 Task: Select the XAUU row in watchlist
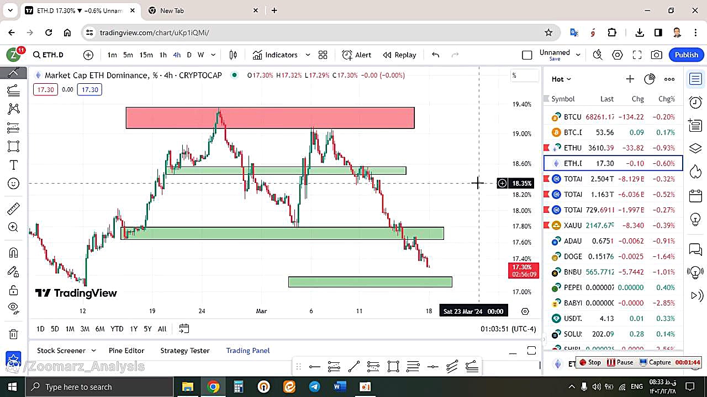613,225
